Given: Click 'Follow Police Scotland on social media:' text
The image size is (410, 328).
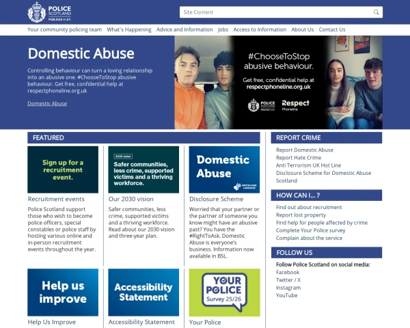Looking at the screenshot, I should pyautogui.click(x=323, y=264).
